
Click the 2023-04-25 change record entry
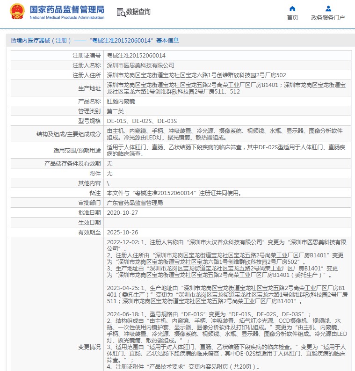[x=227, y=295]
